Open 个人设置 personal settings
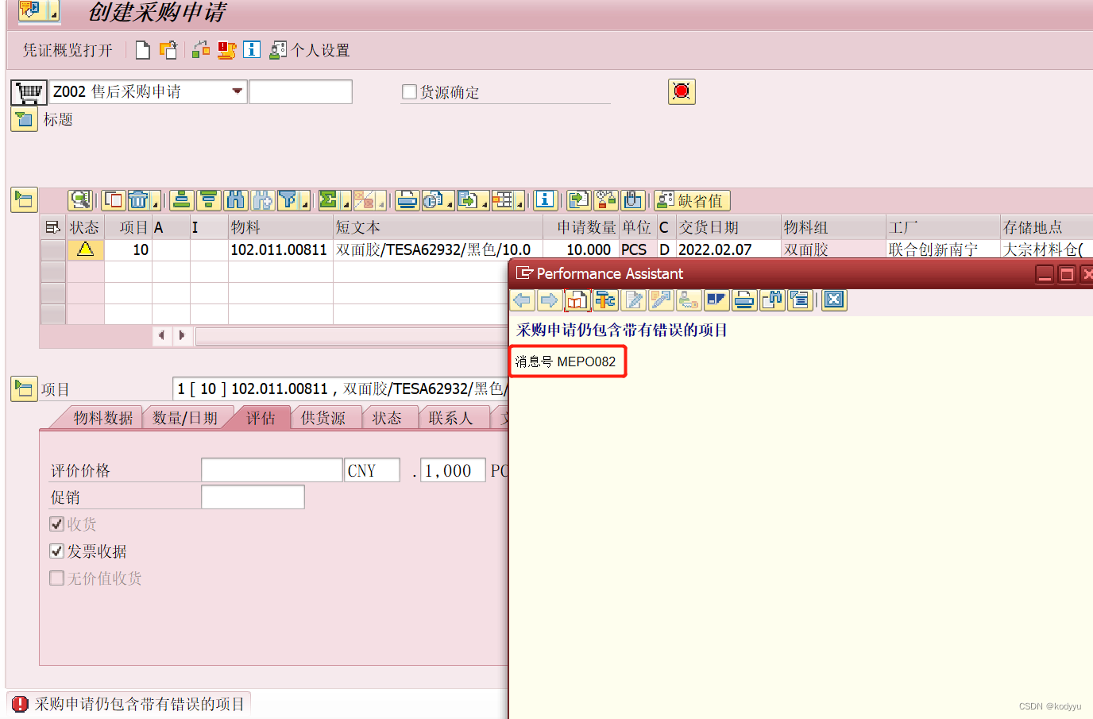The image size is (1093, 719). pyautogui.click(x=310, y=50)
